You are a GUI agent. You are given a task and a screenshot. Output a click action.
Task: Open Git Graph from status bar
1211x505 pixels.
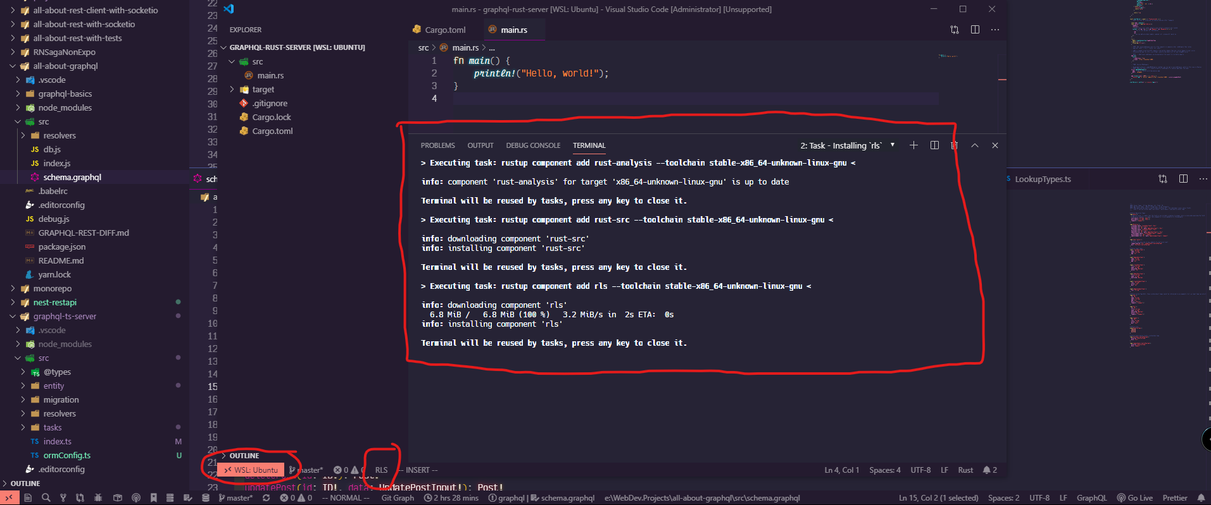pos(398,498)
